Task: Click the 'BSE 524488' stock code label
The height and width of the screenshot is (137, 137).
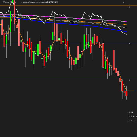Action: 52,2
